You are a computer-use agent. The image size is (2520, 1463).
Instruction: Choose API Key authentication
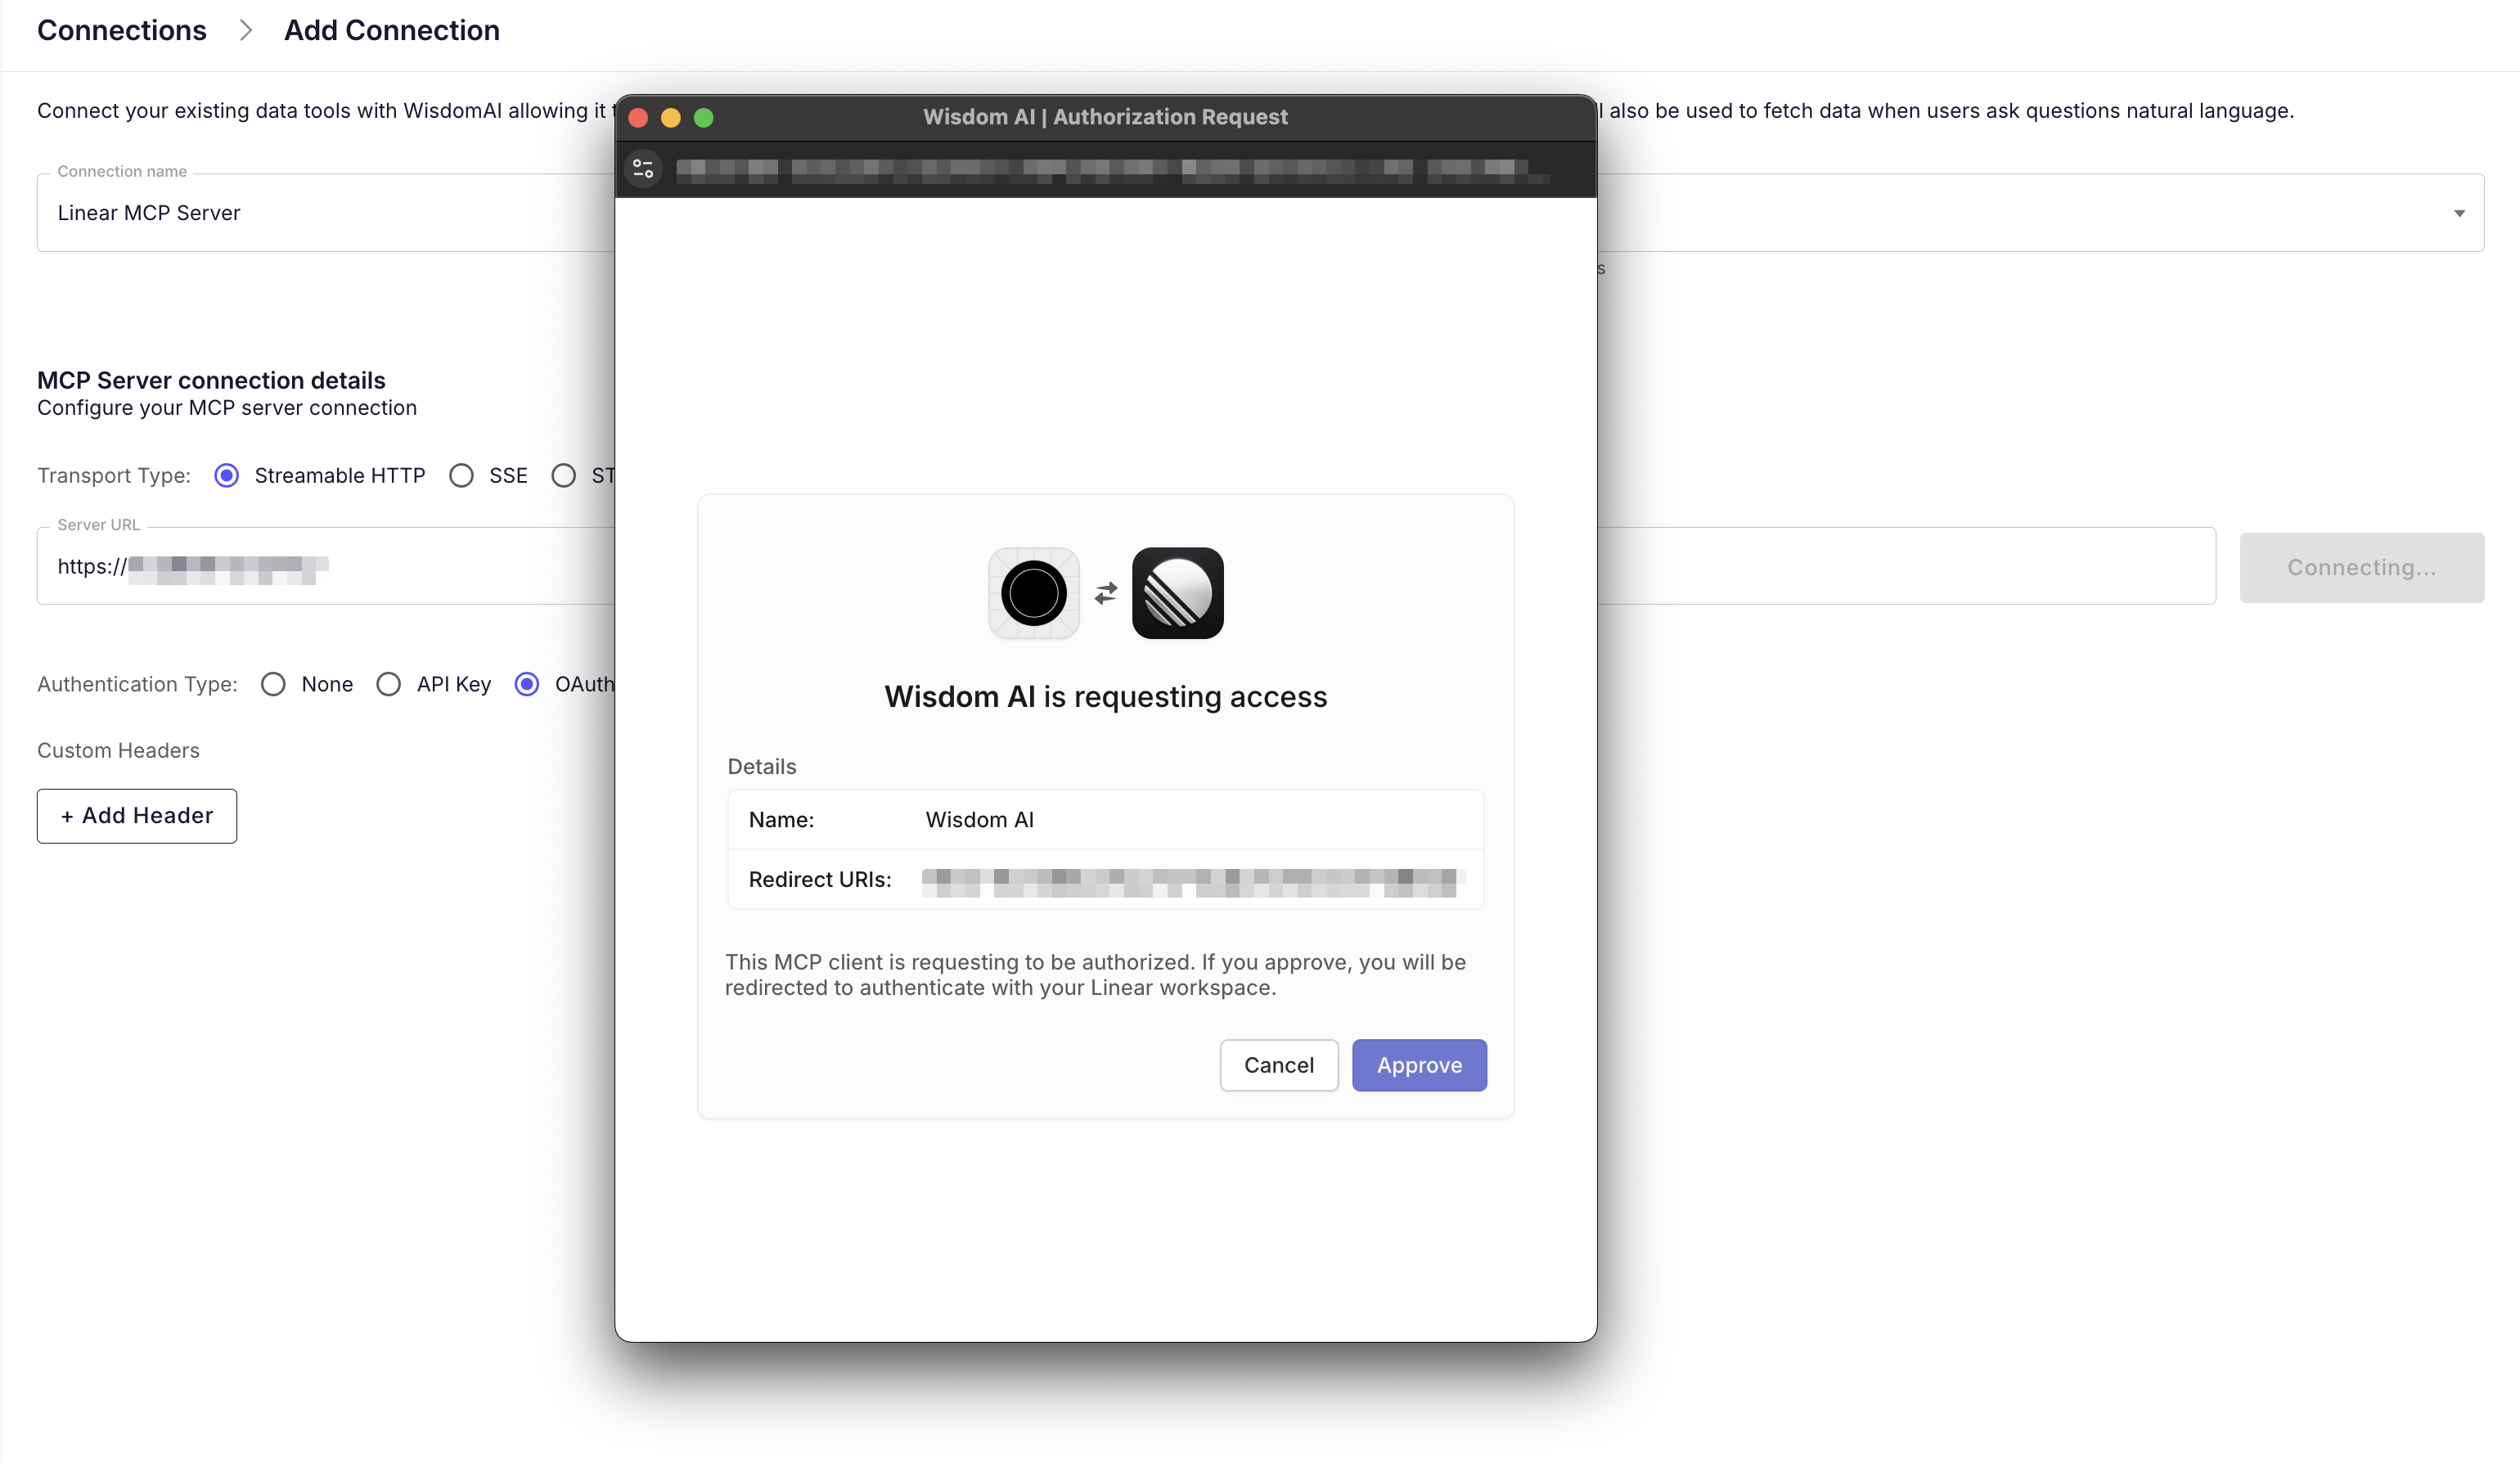coord(389,684)
